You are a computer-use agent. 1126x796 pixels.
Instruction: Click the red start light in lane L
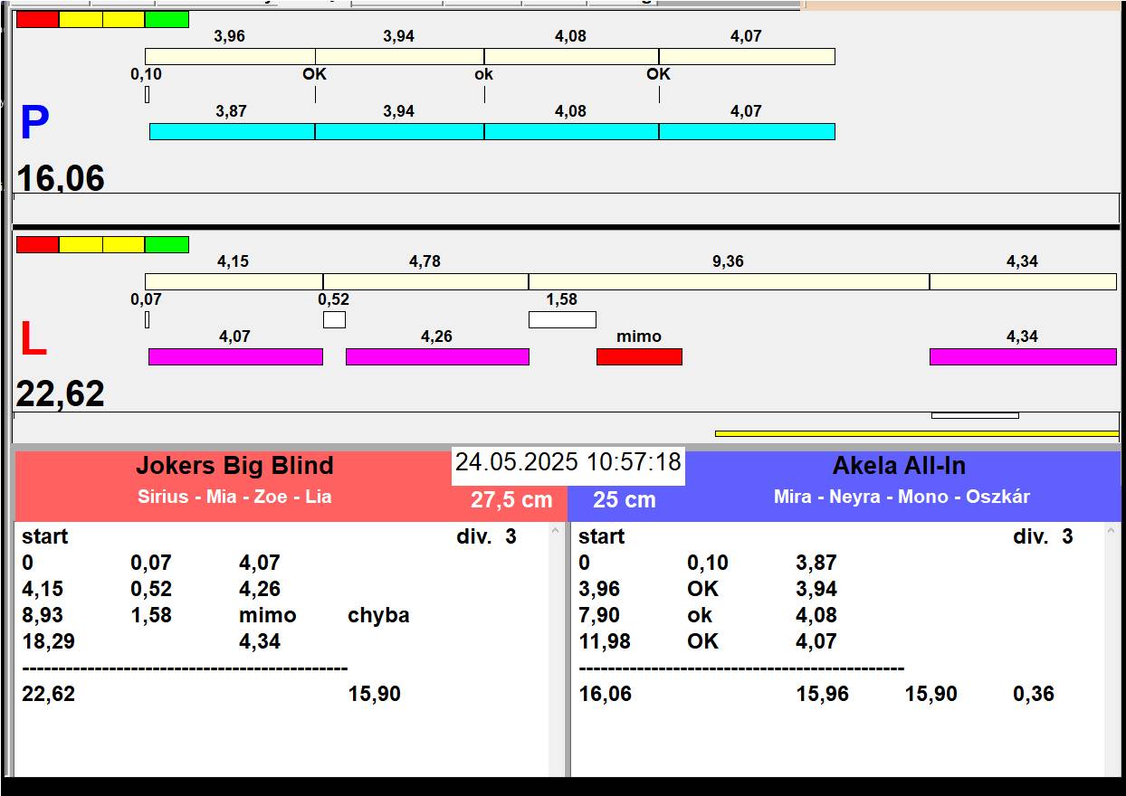37,244
